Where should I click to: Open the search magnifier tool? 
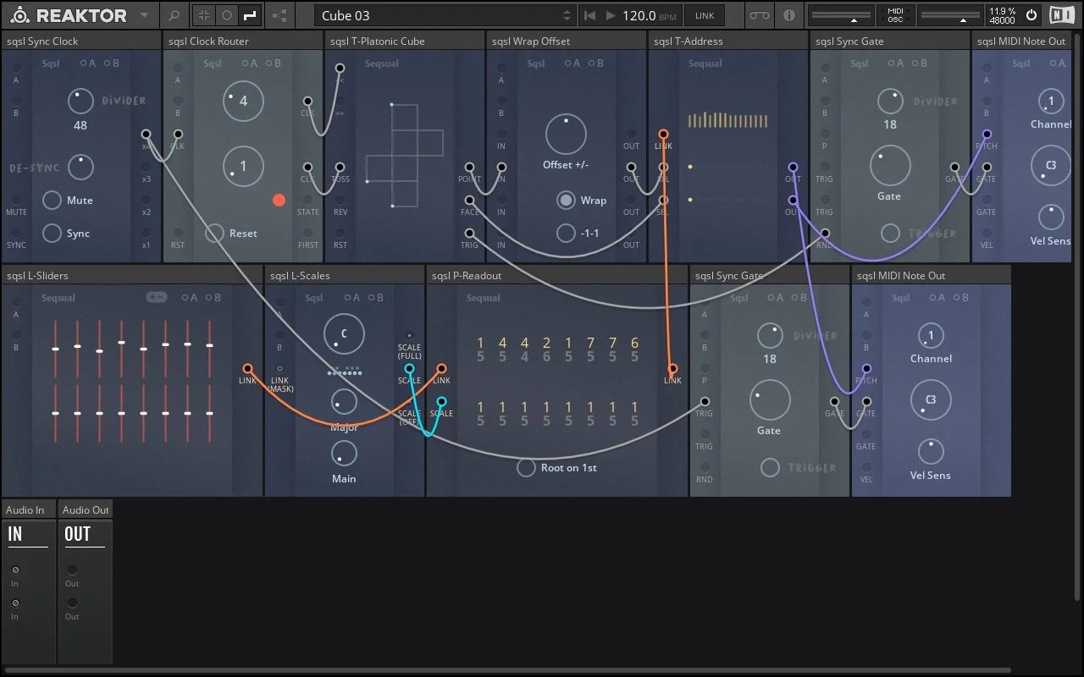[174, 15]
